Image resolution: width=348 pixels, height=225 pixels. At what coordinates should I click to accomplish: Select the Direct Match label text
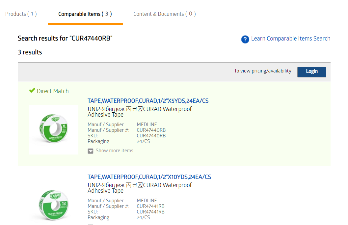[53, 91]
